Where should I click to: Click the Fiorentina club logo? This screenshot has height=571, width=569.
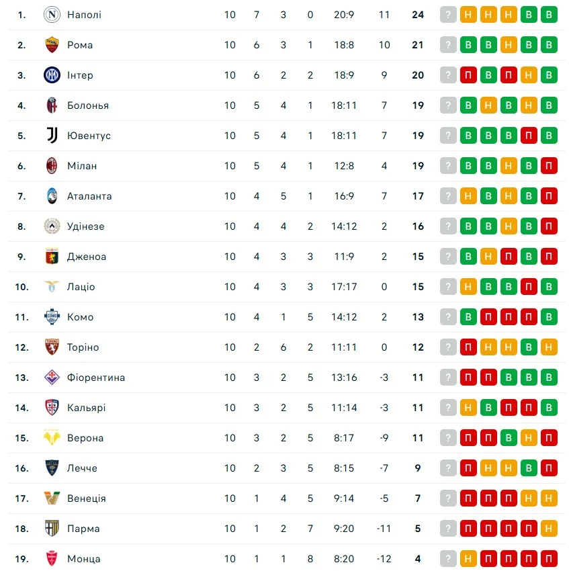pyautogui.click(x=52, y=378)
